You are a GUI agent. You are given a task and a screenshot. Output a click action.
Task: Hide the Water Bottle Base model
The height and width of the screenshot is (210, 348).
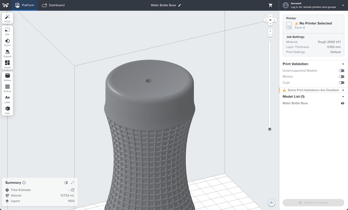point(342,103)
